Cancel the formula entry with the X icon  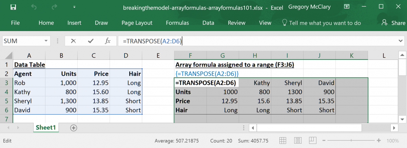pos(73,41)
